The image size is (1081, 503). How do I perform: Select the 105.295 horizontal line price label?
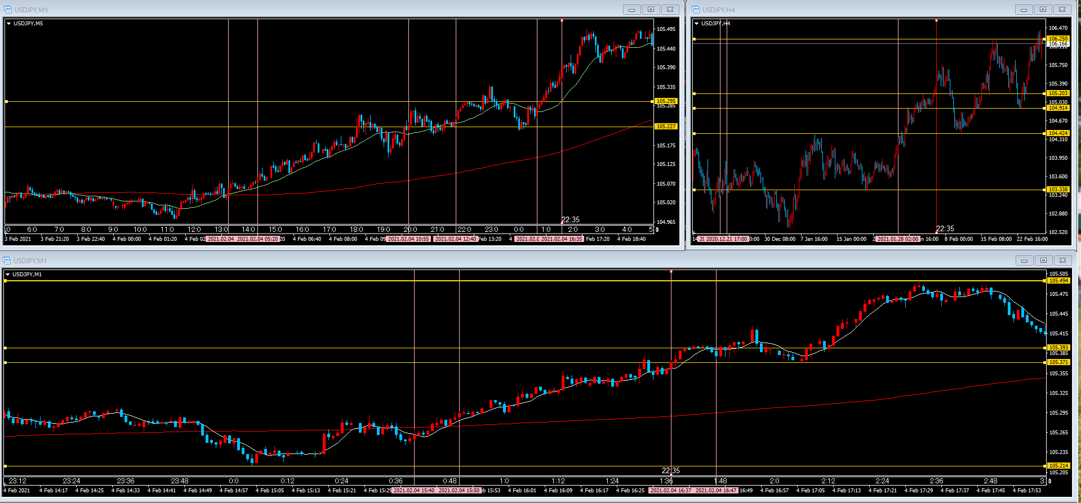666,101
